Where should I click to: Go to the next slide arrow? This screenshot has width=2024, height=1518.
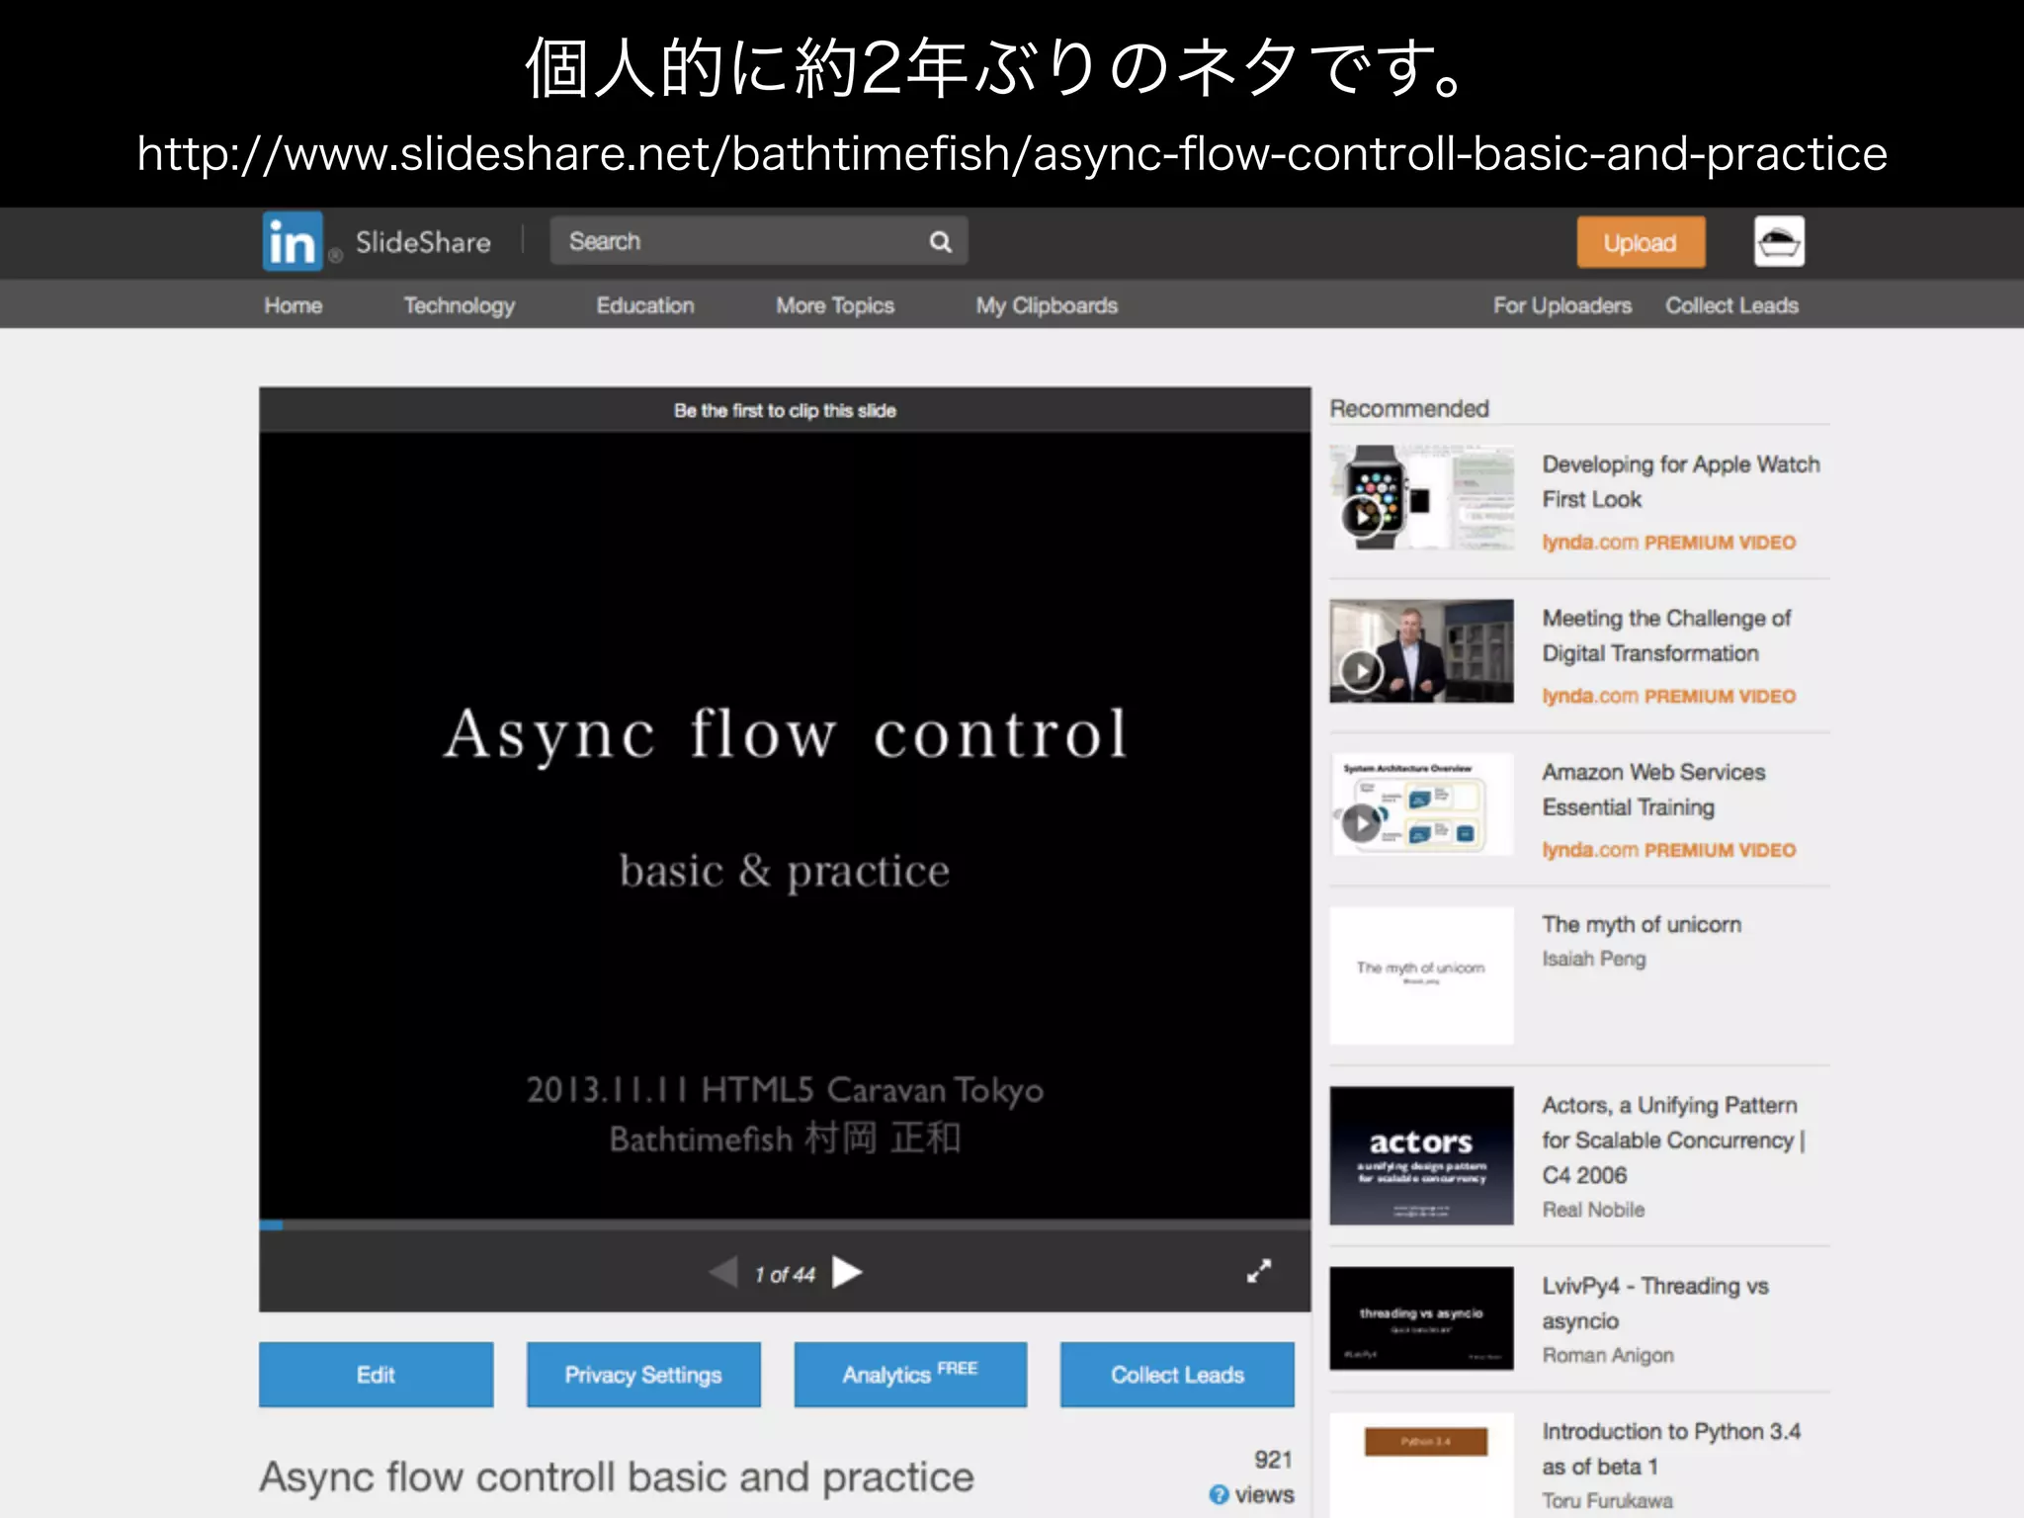click(847, 1273)
